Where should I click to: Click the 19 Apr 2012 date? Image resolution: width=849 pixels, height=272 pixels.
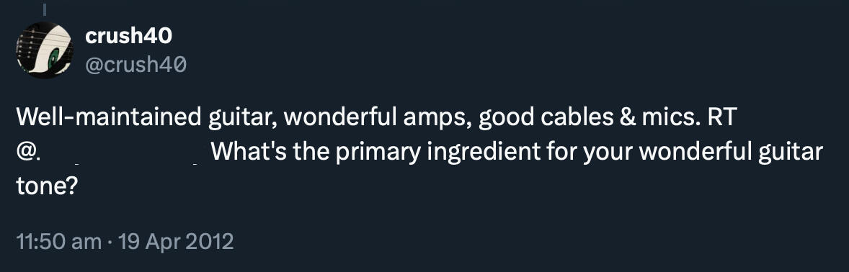tap(175, 241)
